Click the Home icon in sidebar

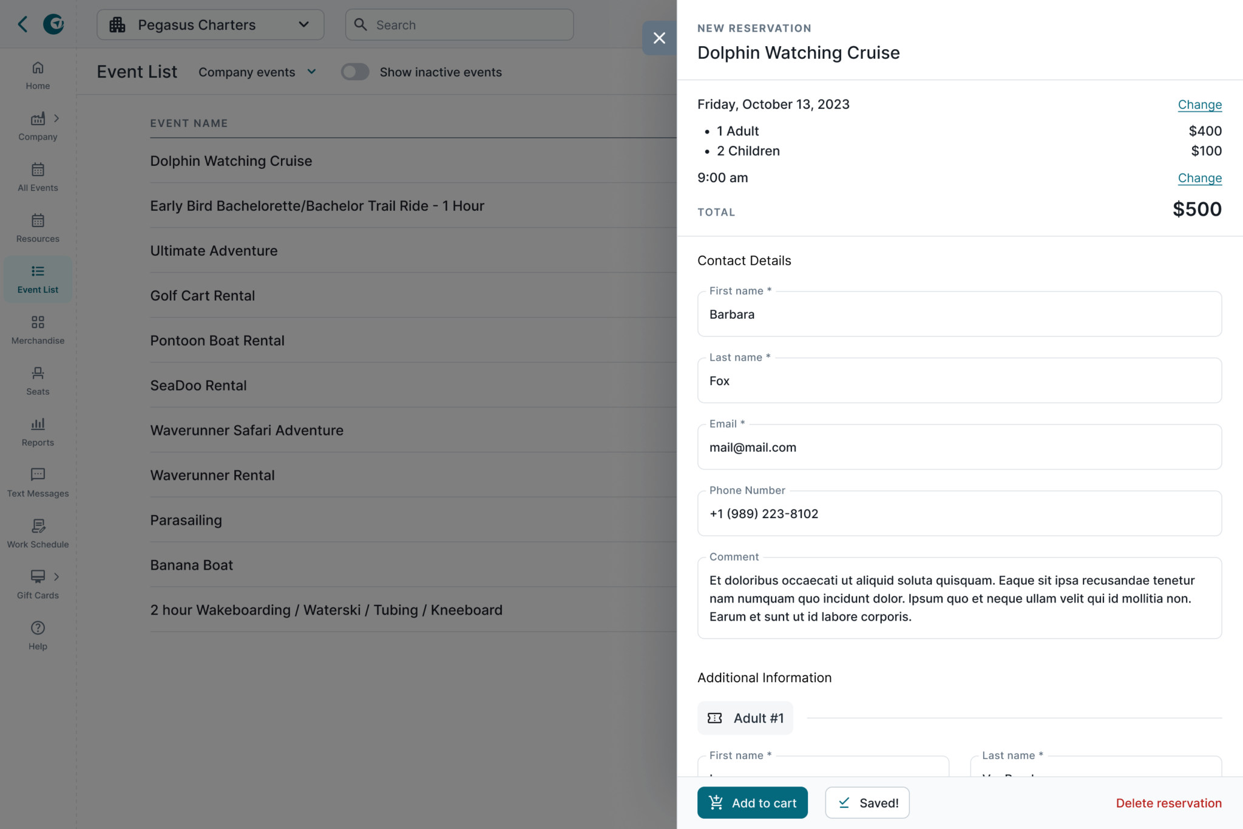(38, 68)
